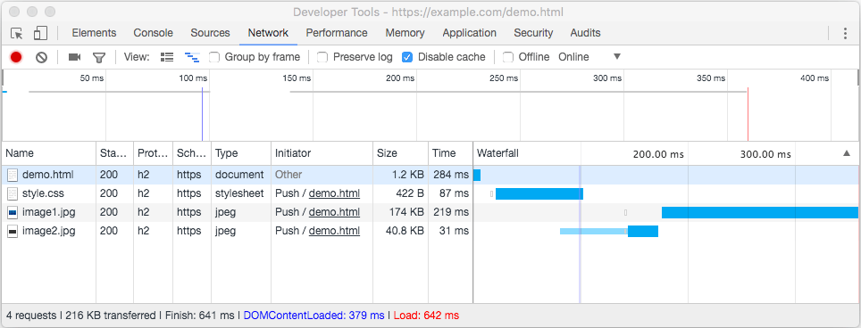Toggle the device toolbar icon
The height and width of the screenshot is (328, 861).
pyautogui.click(x=40, y=33)
